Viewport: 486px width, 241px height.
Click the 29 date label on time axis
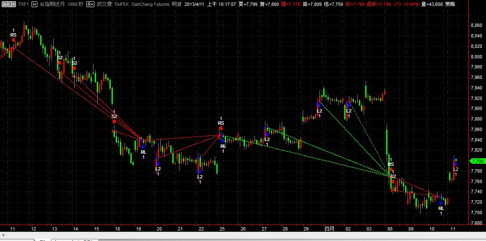tap(306, 229)
